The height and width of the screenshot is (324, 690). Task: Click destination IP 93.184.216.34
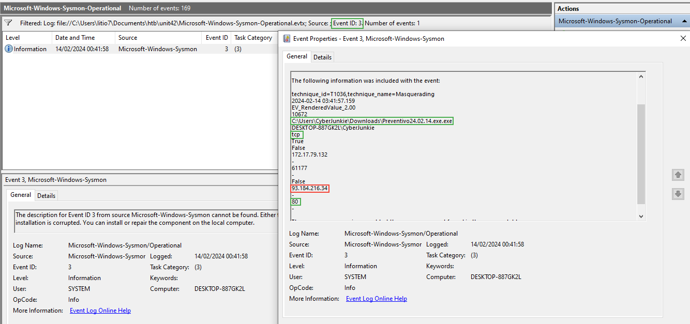310,188
